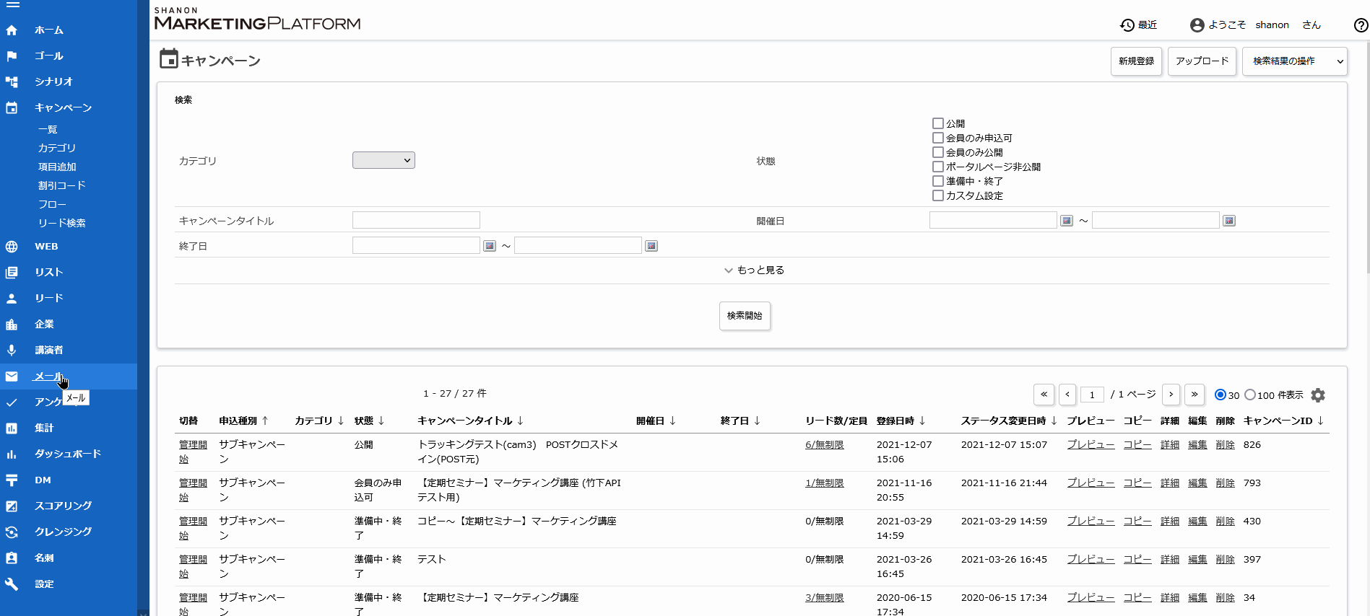Screen dimensions: 1370x616
Task: Click 6/無制限 lead count link
Action: click(825, 445)
